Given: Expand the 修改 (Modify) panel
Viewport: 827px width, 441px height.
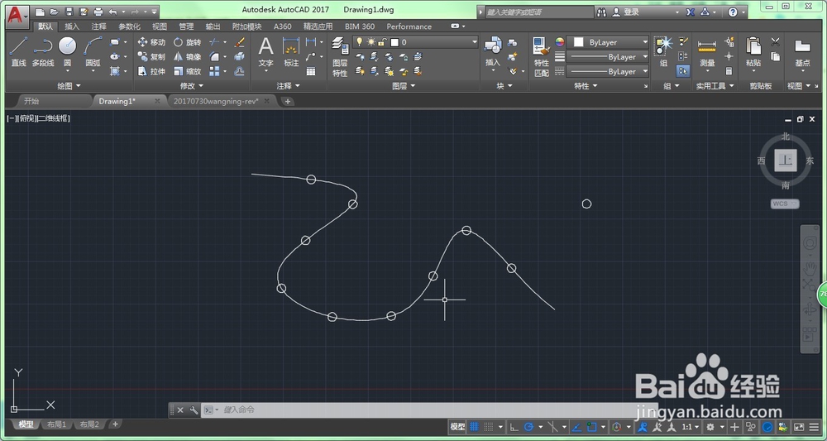Looking at the screenshot, I should coord(192,85).
